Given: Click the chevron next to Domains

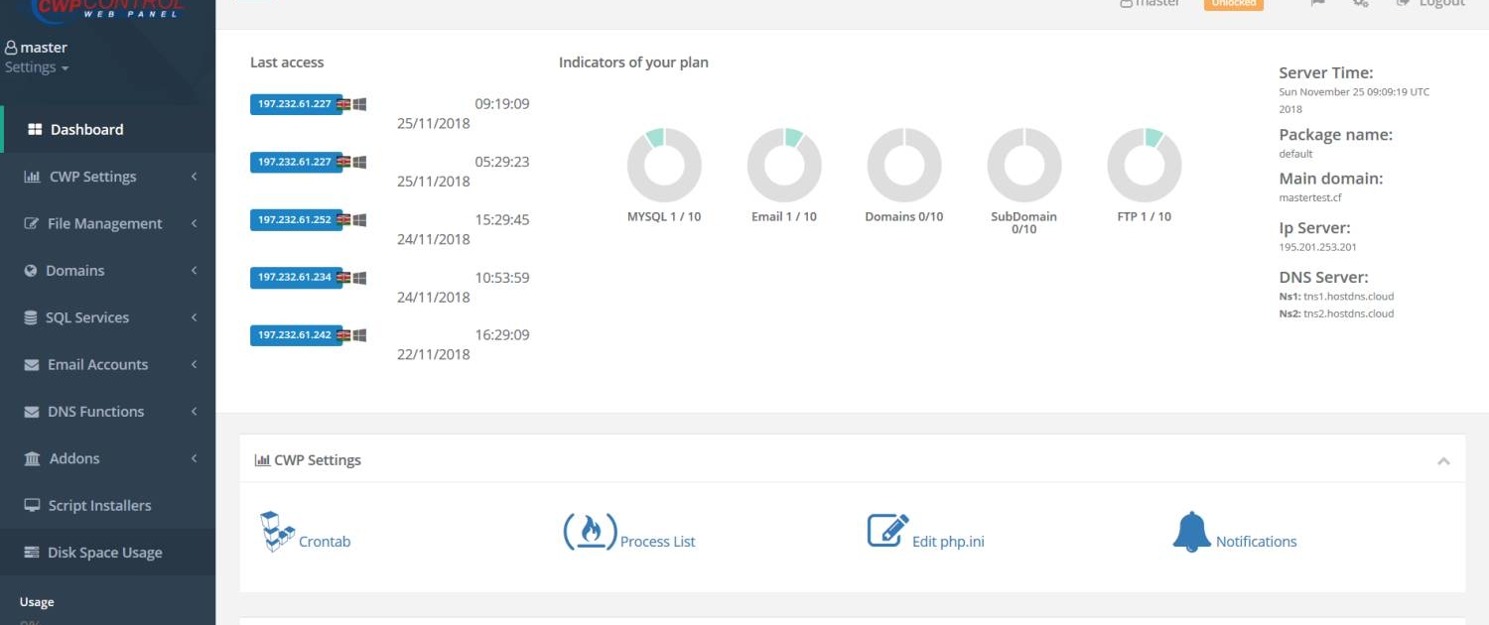Looking at the screenshot, I should [x=195, y=271].
